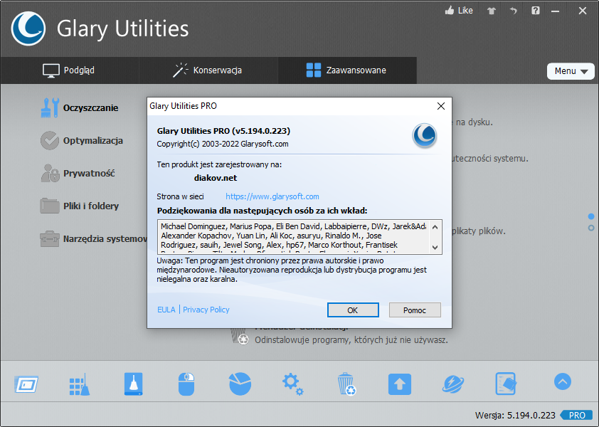The image size is (599, 427).
Task: Click the recycle-bin icon beside uninstall description
Action: click(240, 337)
